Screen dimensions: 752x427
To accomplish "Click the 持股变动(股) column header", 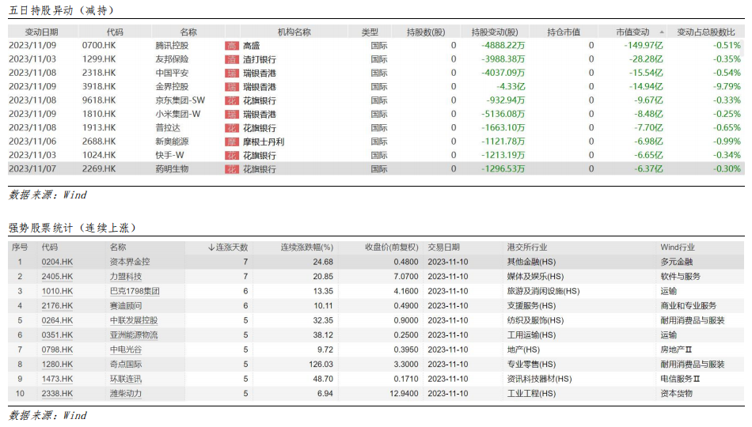I will click(x=495, y=32).
